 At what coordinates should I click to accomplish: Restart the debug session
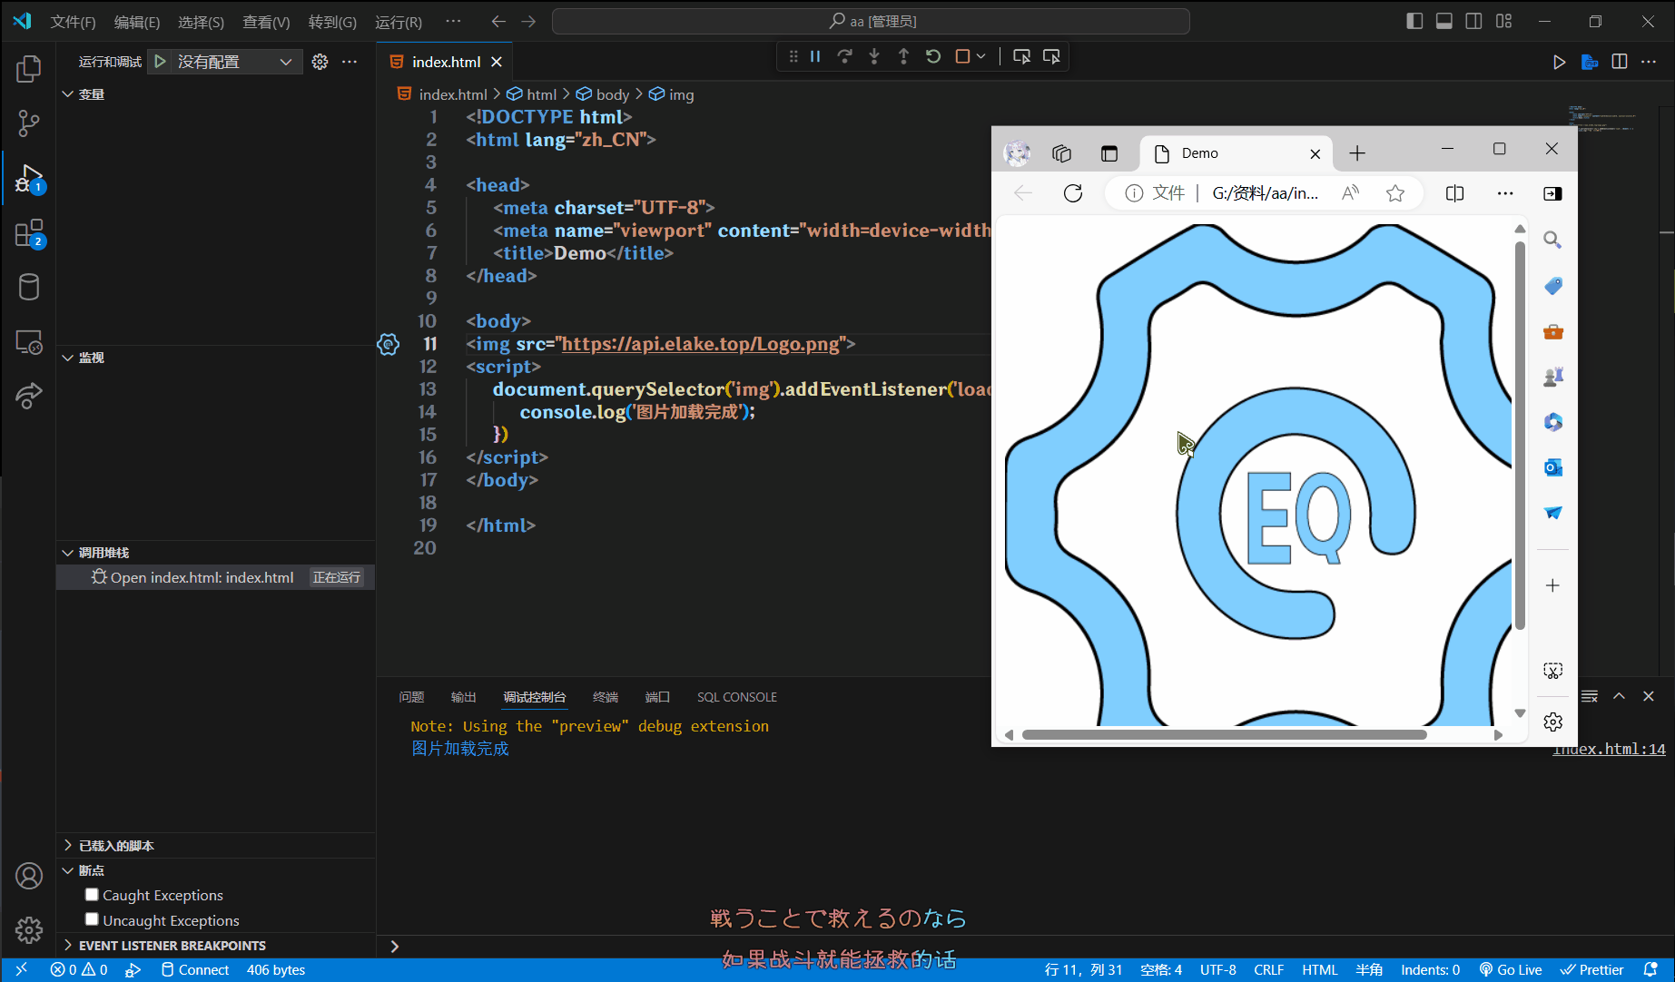point(932,56)
